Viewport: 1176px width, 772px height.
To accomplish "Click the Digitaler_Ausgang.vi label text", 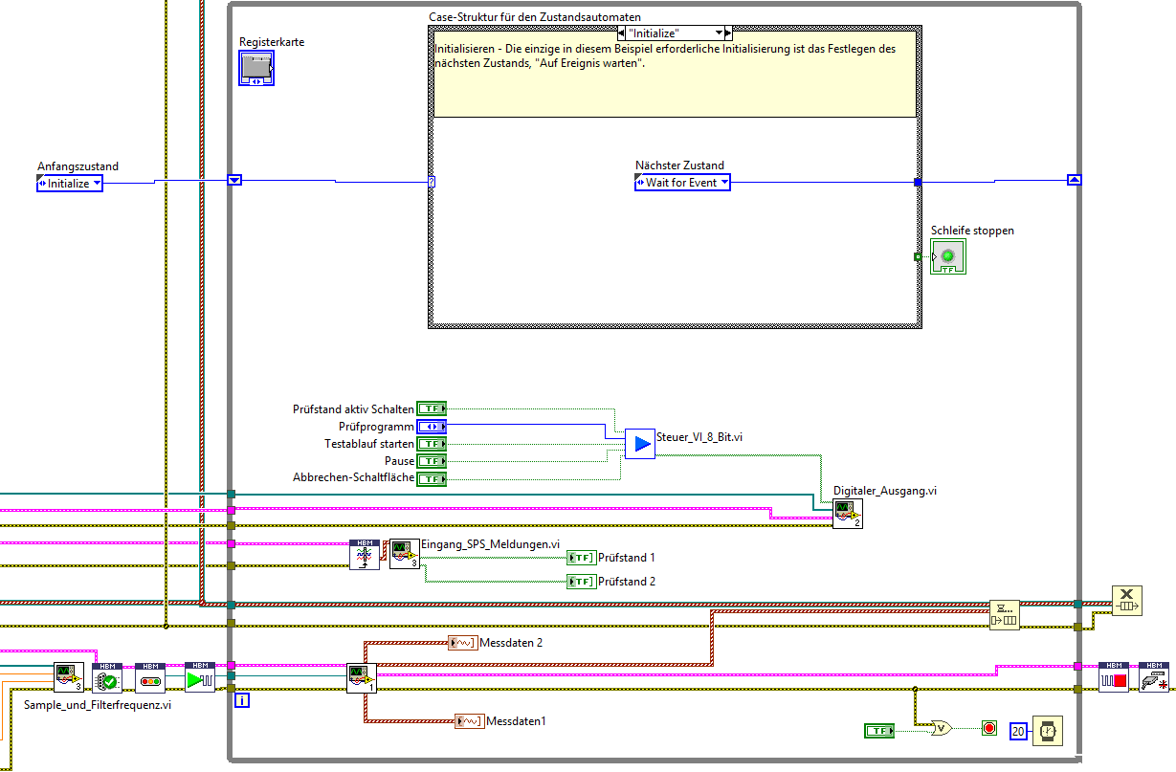I will pyautogui.click(x=885, y=490).
